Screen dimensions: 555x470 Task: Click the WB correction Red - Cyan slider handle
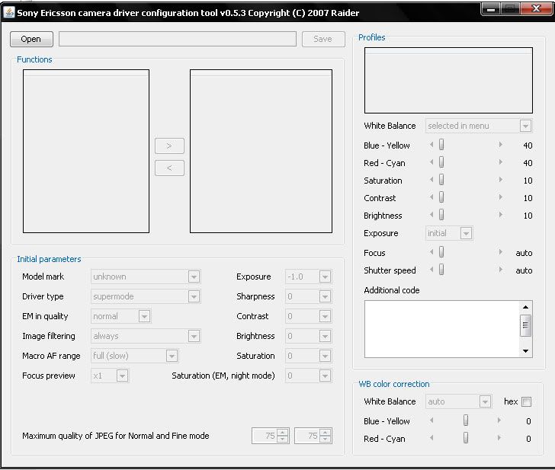coord(466,438)
